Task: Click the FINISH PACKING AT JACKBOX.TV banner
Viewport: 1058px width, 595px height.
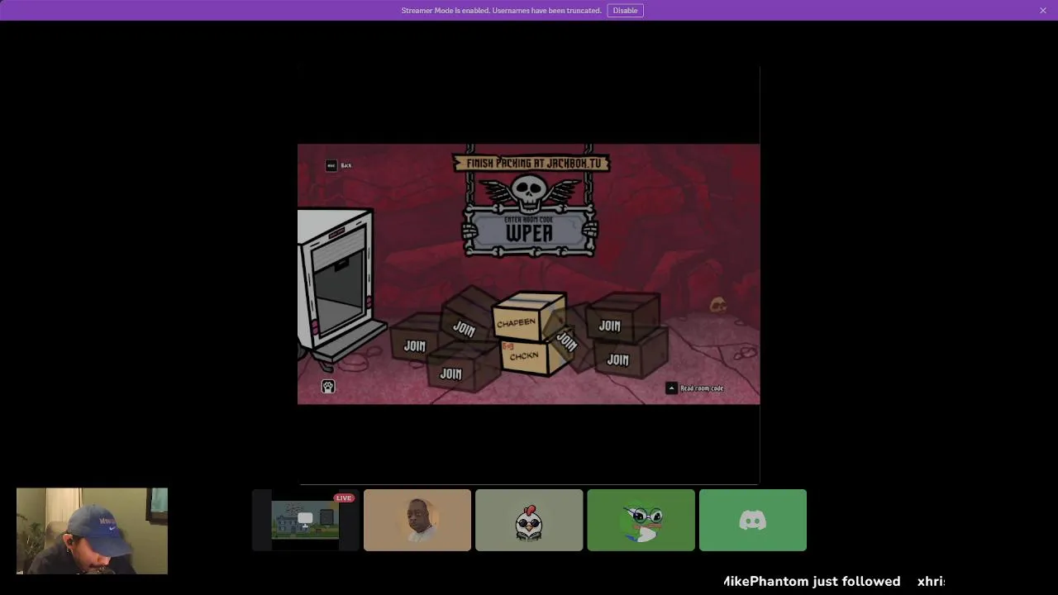Action: [531, 164]
